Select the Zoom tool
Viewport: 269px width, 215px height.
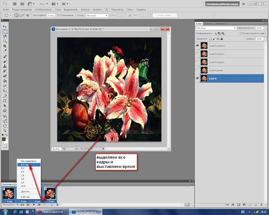click(x=5, y=131)
